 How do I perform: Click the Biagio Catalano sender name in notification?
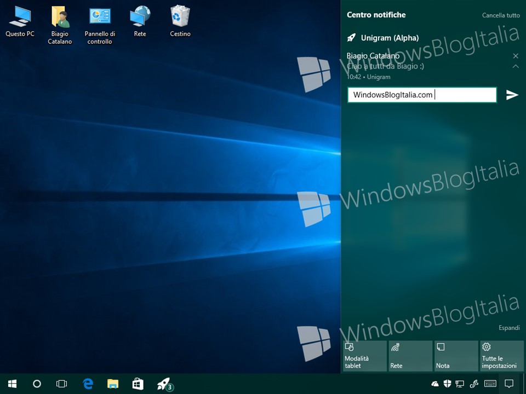click(x=373, y=56)
